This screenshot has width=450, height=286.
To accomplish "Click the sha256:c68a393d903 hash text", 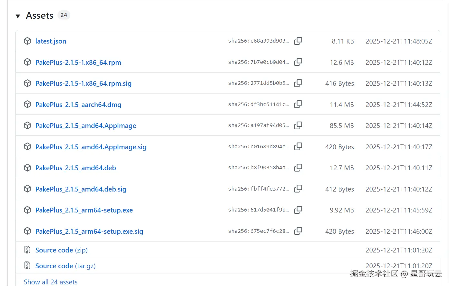I will 259,41.
